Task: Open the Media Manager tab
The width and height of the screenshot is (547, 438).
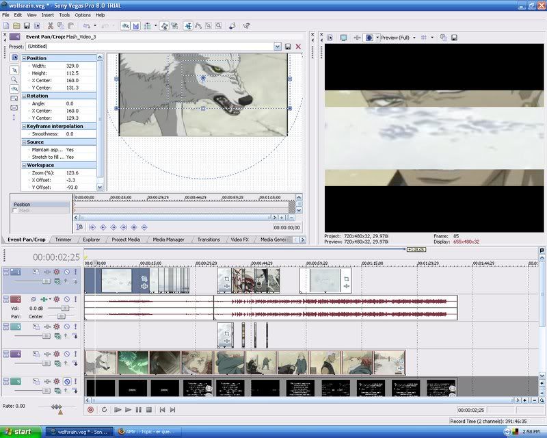Action: click(168, 240)
